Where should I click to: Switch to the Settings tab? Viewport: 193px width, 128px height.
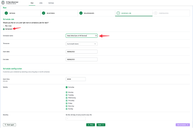(51, 3)
